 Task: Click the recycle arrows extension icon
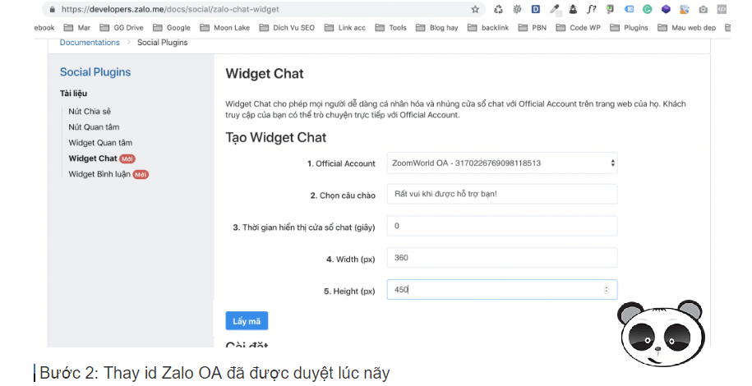coord(498,10)
